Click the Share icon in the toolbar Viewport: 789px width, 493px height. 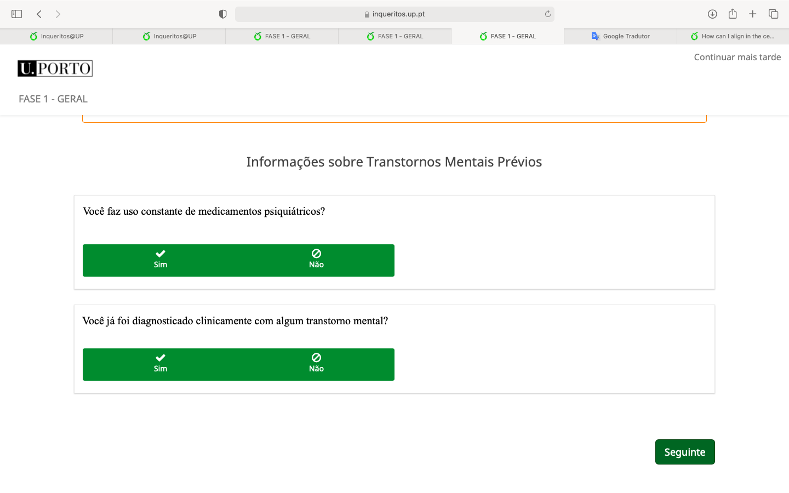click(733, 14)
